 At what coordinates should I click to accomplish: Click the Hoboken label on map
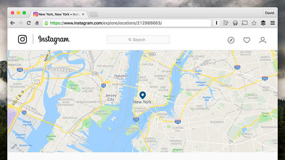click(x=121, y=76)
